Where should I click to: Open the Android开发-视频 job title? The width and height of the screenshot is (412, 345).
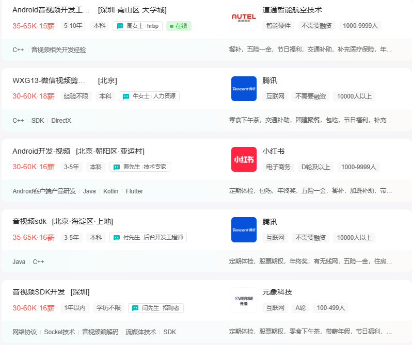[x=41, y=151]
